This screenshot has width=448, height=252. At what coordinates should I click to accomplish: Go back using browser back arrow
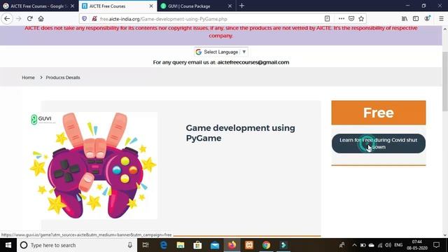pos(7,19)
